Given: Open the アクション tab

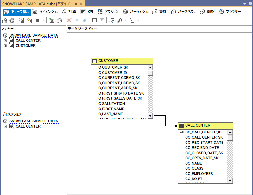Looking at the screenshot, I should [x=108, y=12].
